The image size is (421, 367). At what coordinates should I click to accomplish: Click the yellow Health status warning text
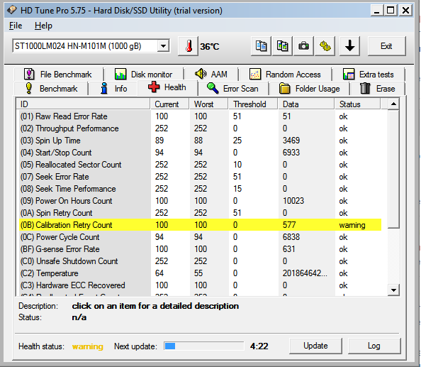[x=87, y=346]
